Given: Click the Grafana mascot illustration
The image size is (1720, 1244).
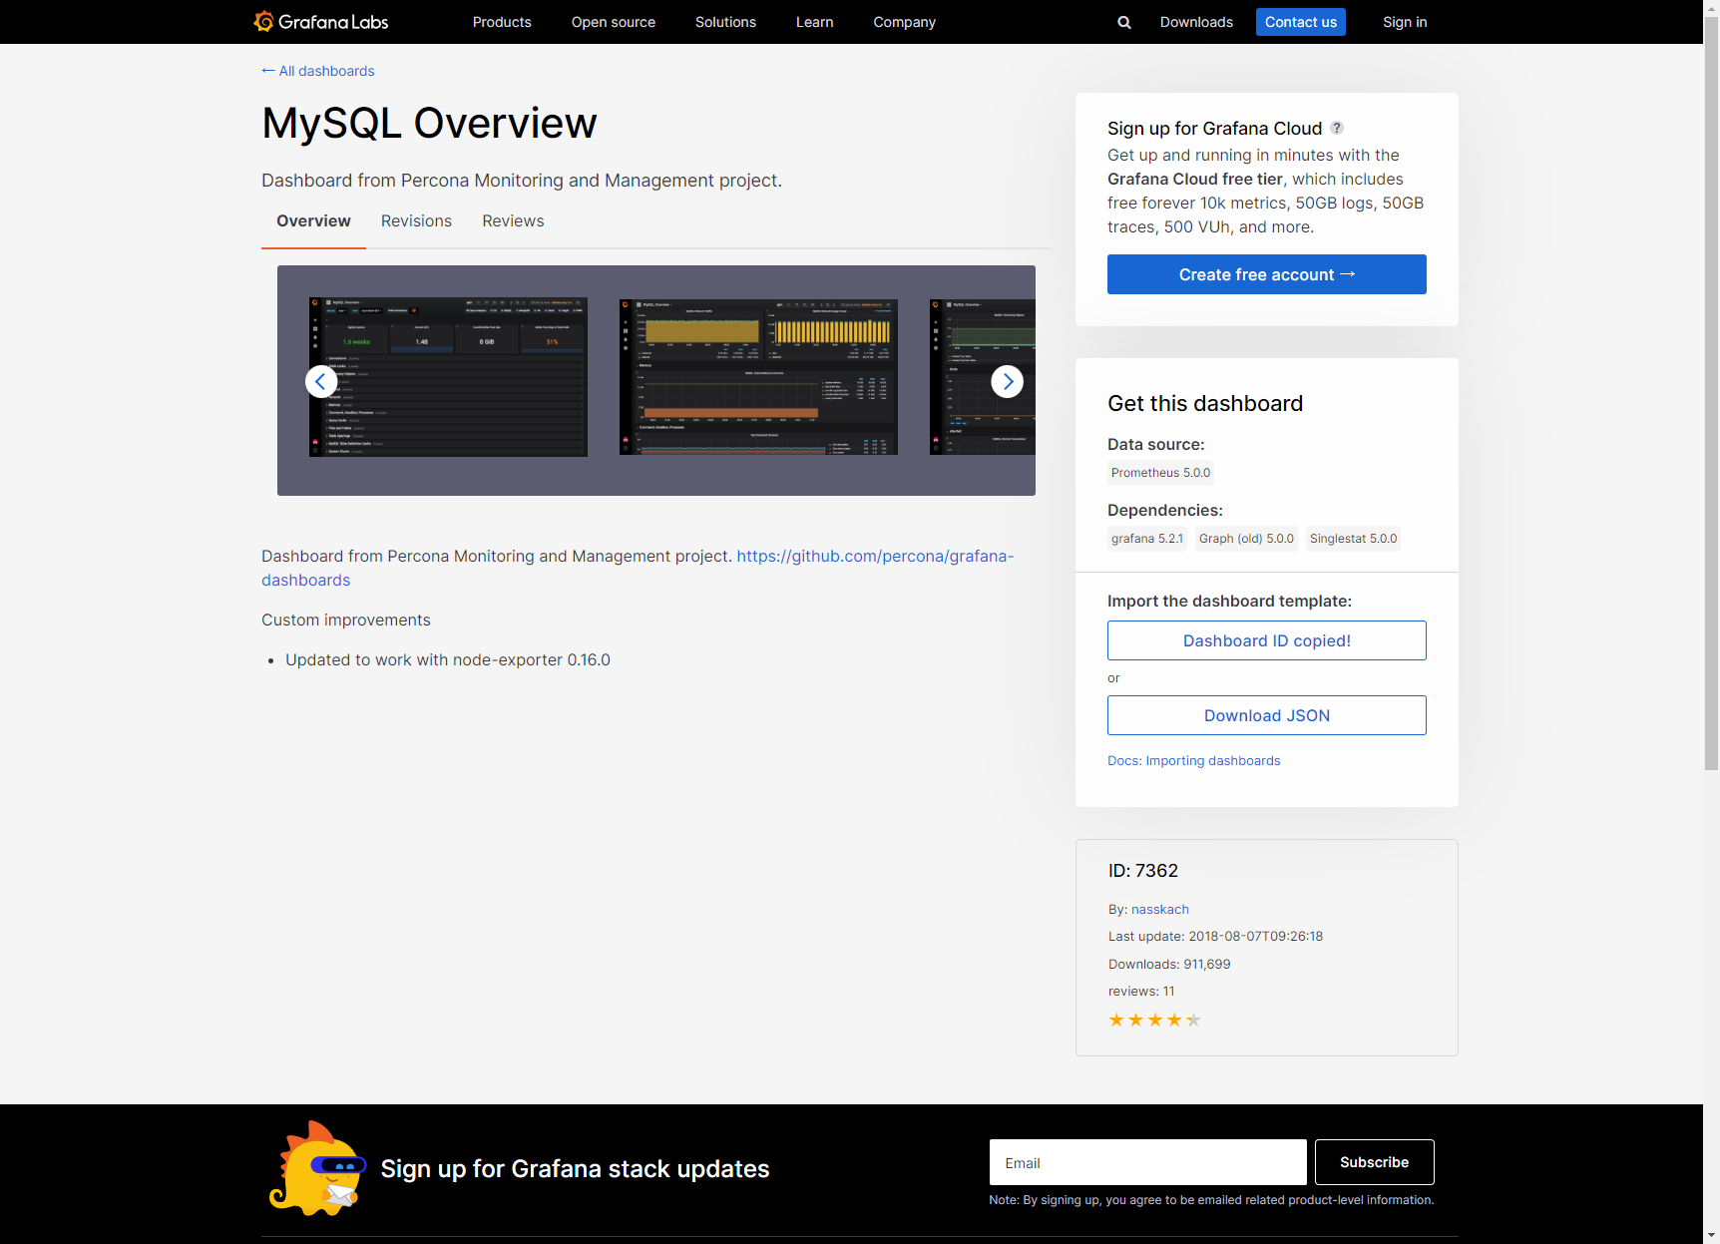Looking at the screenshot, I should point(316,1168).
